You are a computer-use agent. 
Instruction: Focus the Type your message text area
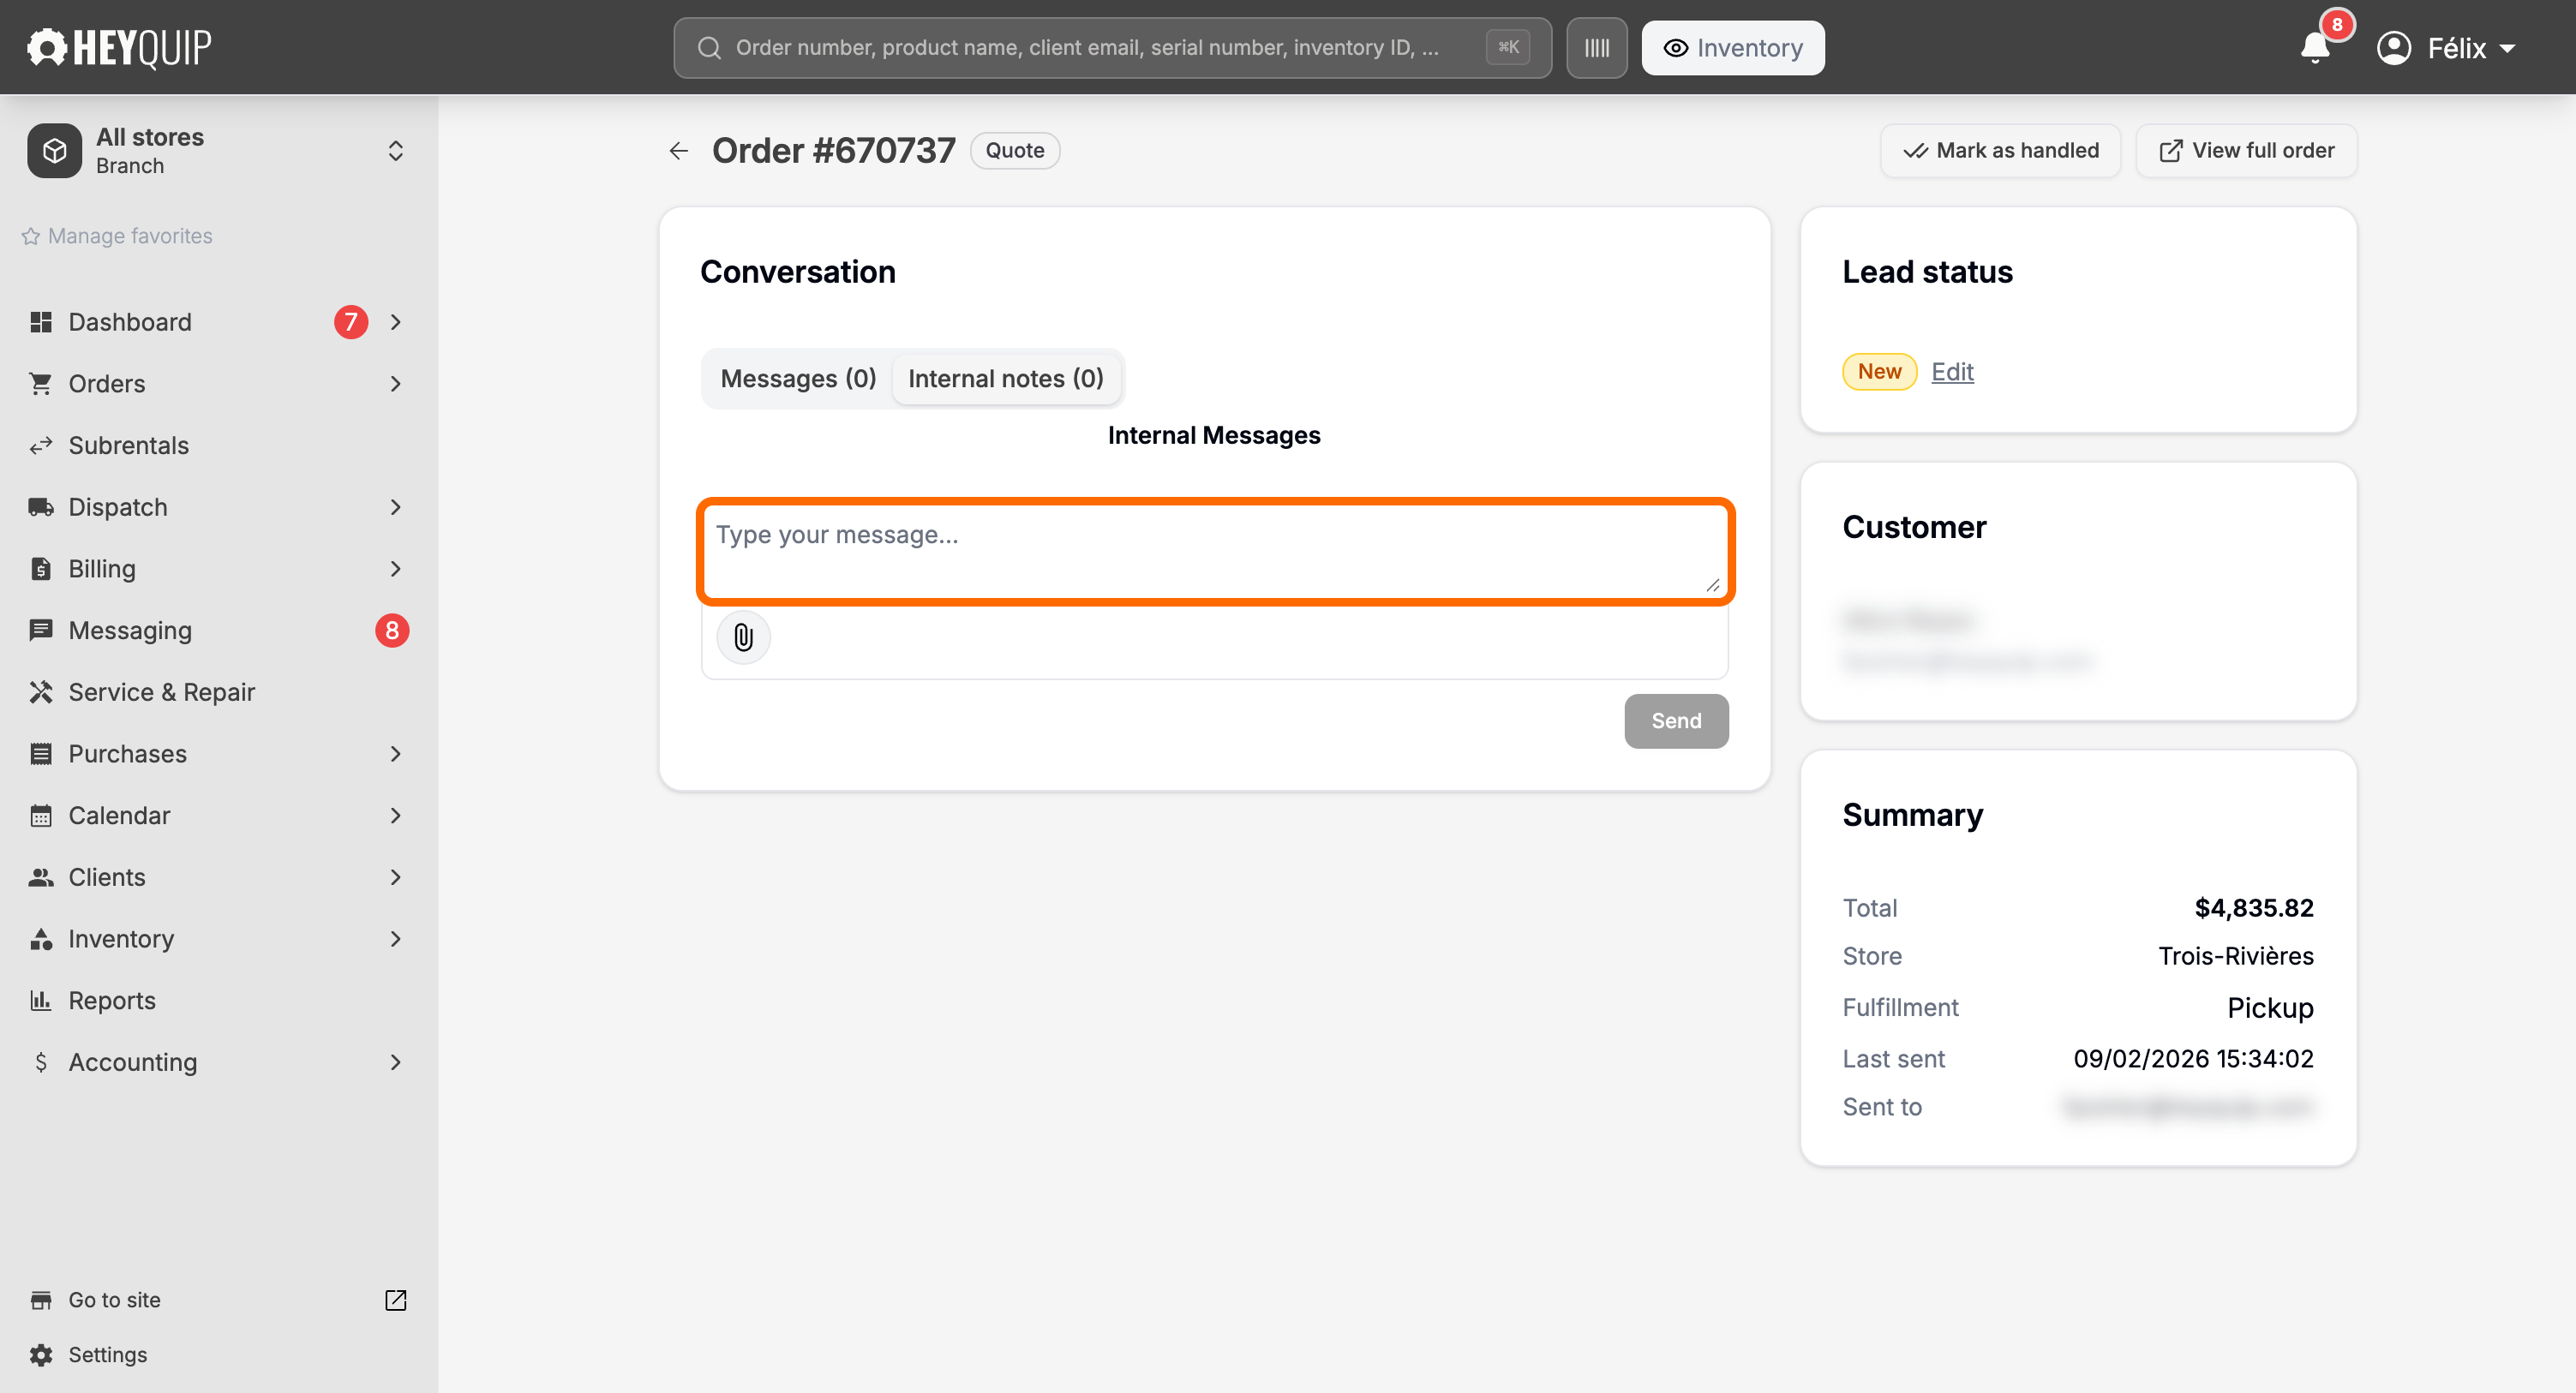pyautogui.click(x=1215, y=552)
